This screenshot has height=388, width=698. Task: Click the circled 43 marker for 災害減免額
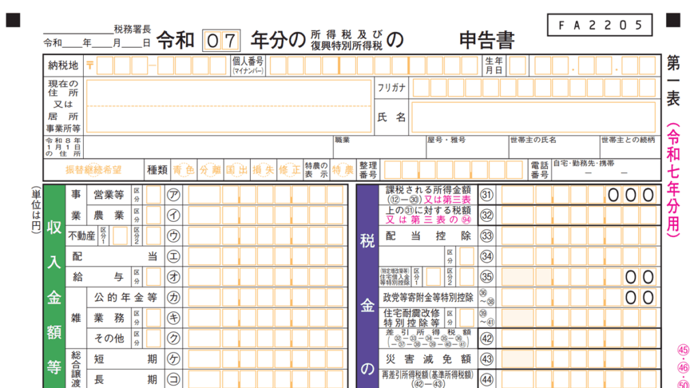point(487,359)
